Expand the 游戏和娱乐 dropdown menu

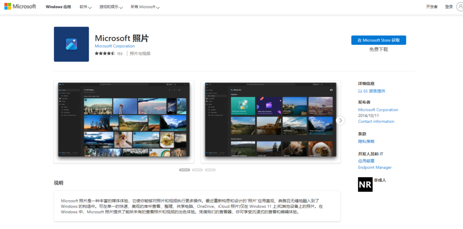click(111, 7)
